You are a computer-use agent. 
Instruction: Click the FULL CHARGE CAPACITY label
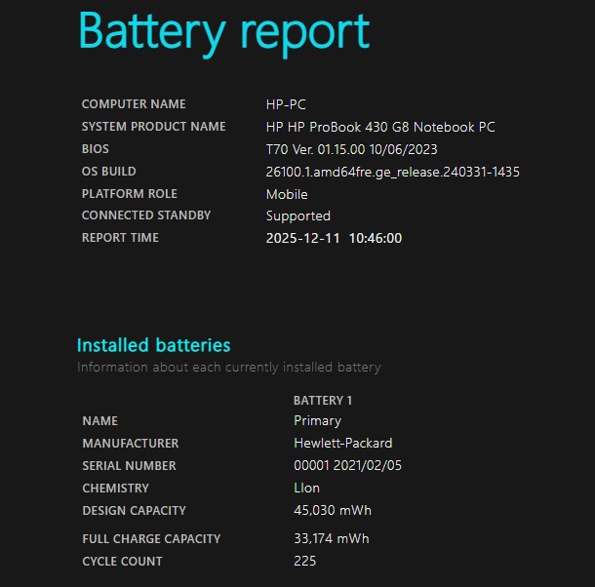[151, 538]
